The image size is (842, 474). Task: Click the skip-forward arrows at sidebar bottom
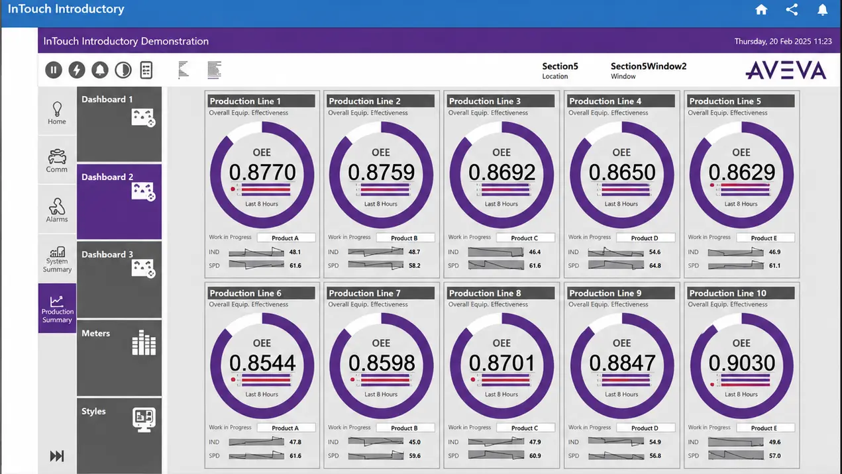(x=57, y=455)
